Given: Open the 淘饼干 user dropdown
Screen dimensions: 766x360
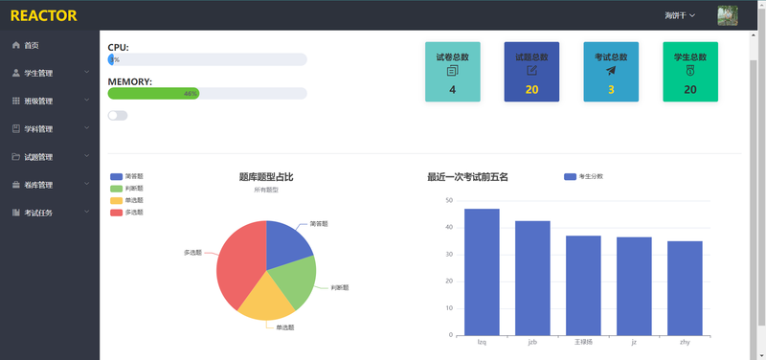Looking at the screenshot, I should (x=680, y=15).
